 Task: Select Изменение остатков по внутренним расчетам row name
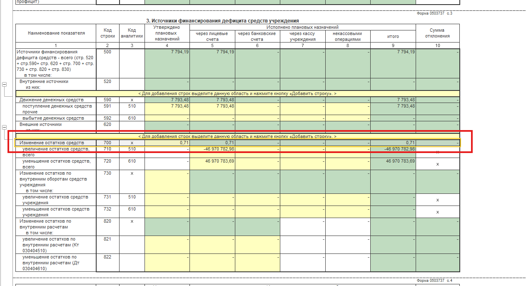[56, 227]
